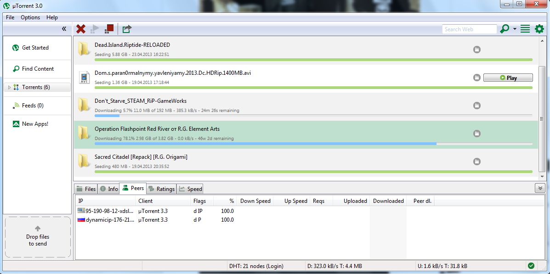Switch to the Files tab
Image resolution: width=550 pixels, height=274 pixels.
tap(86, 189)
